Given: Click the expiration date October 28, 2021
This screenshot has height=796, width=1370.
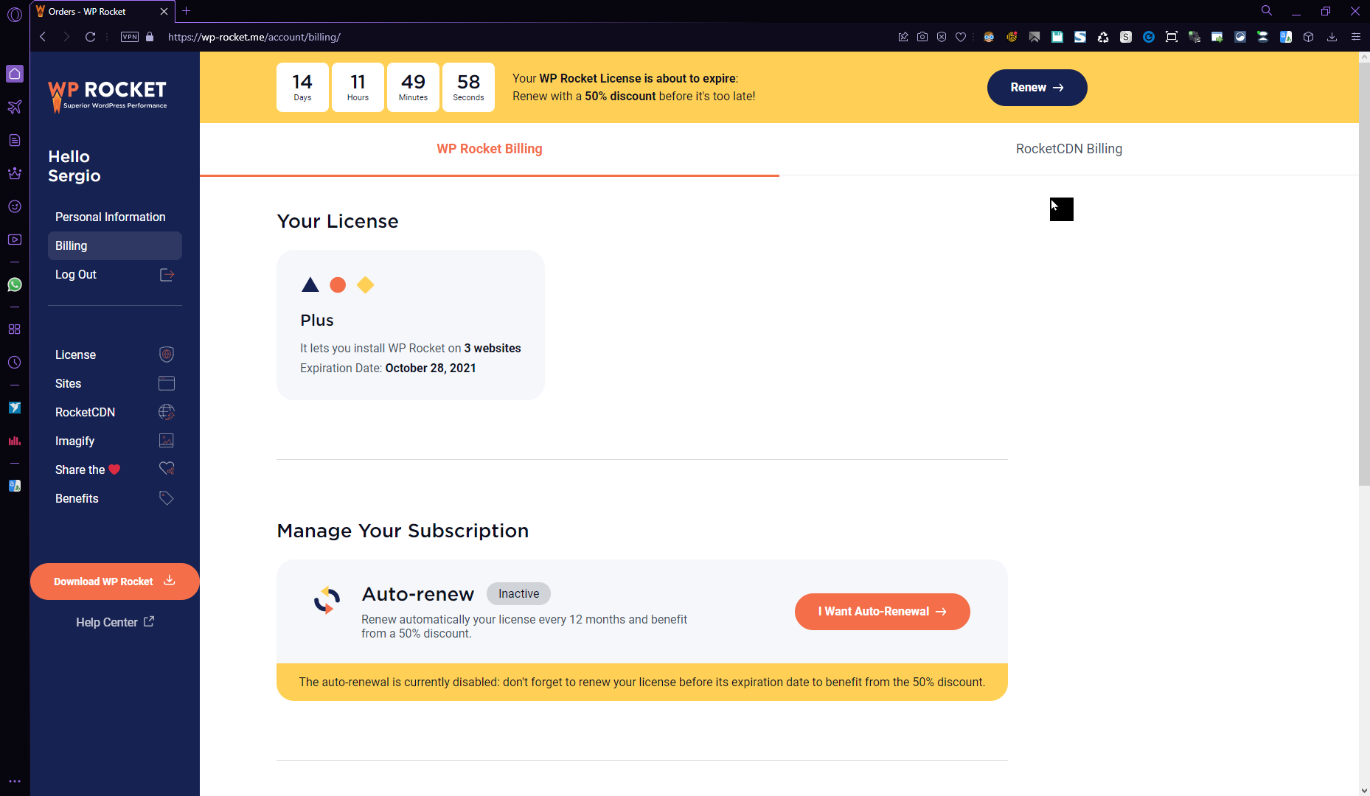Looking at the screenshot, I should pos(431,369).
